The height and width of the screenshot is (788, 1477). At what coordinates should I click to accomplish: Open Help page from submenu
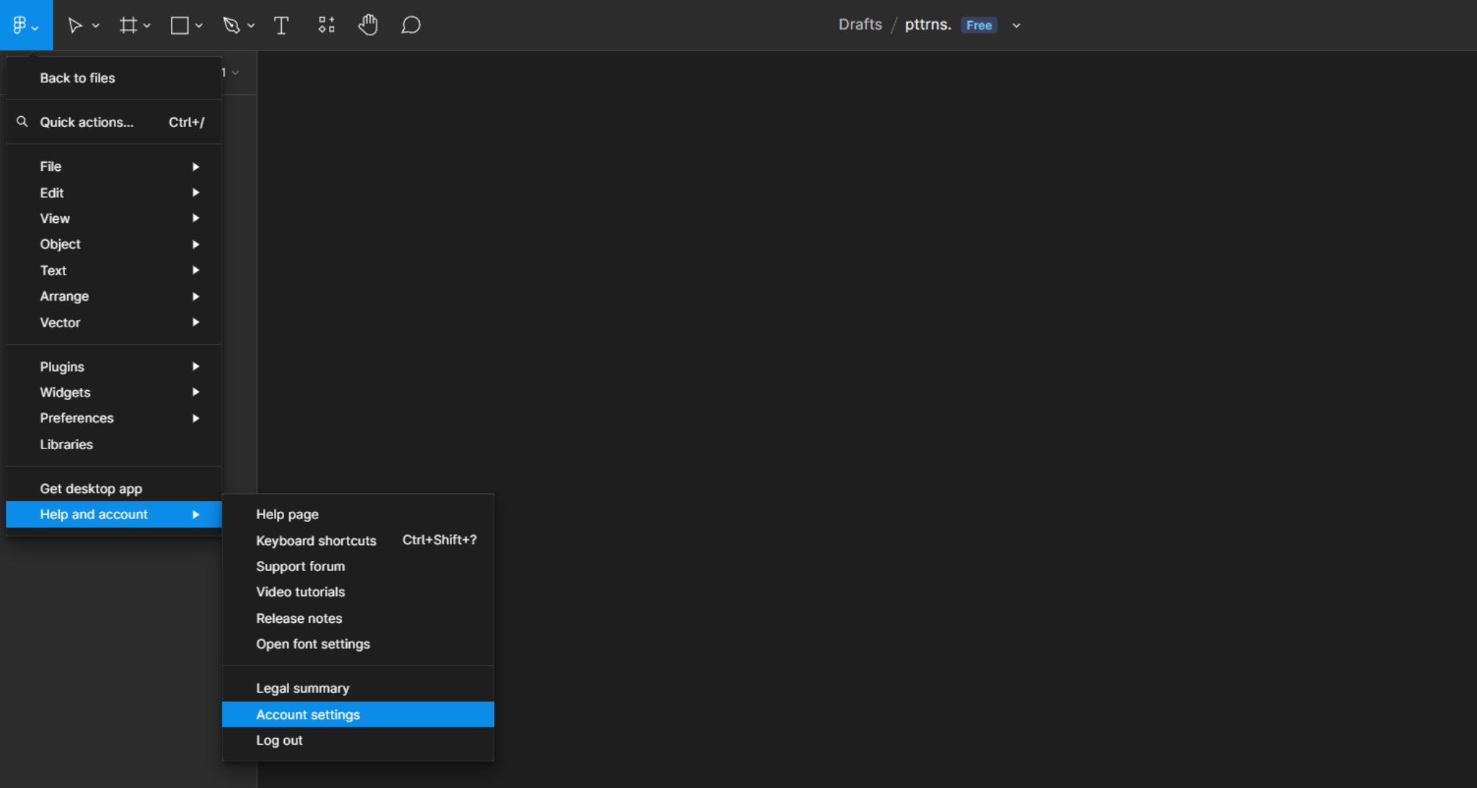(x=358, y=514)
